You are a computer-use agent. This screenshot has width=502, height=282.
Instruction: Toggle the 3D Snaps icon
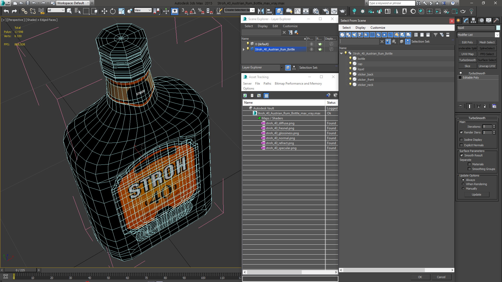[184, 11]
